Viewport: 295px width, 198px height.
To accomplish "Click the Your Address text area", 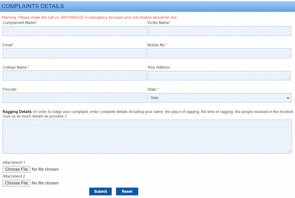I will (219, 76).
